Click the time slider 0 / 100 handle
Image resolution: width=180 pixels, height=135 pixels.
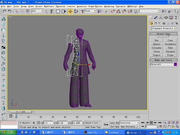coord(21,112)
